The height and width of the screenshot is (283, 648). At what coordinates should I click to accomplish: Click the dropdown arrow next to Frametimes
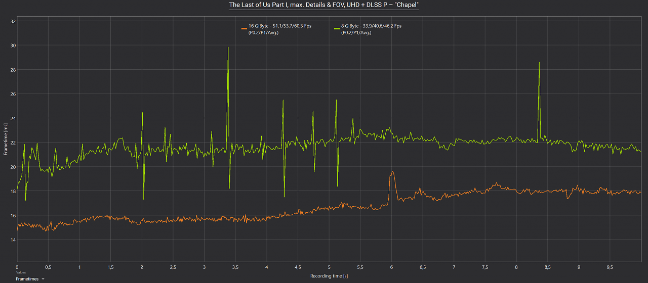[43, 279]
